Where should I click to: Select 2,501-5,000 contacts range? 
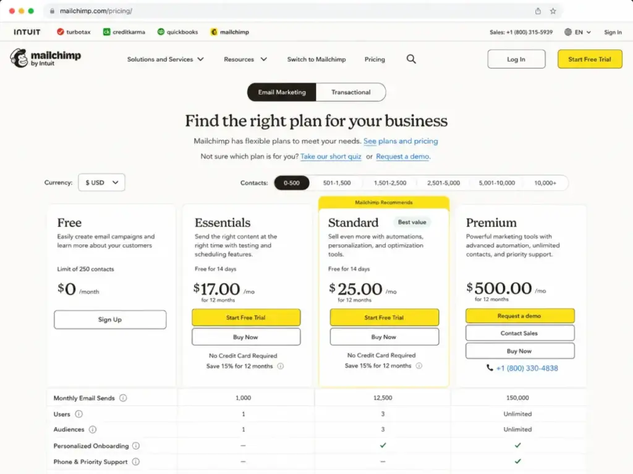[443, 183]
